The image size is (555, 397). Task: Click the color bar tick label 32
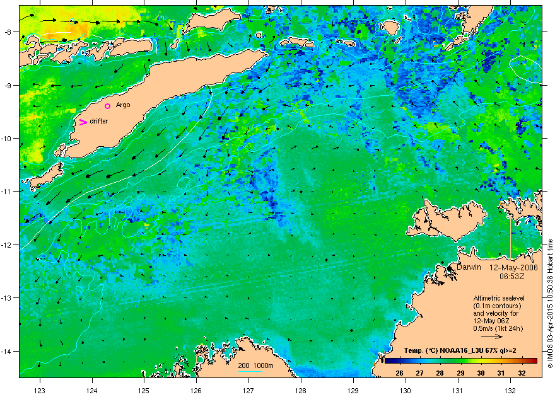click(x=522, y=373)
